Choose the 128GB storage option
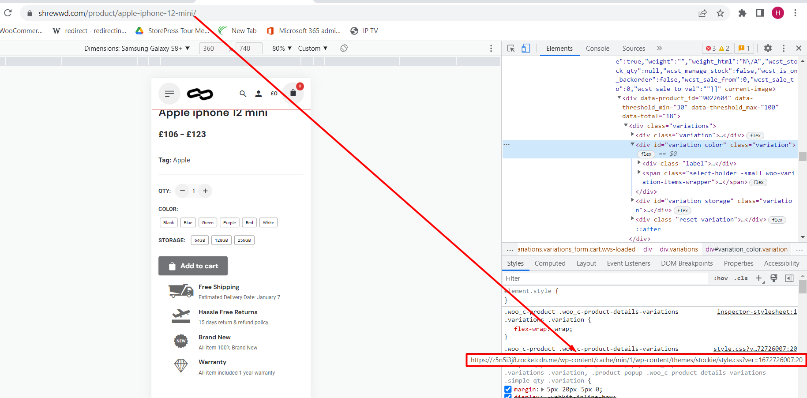807x398 pixels. [221, 240]
